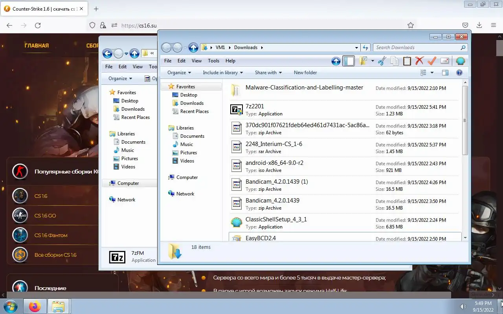Expand the view options dropdown arrow
The height and width of the screenshot is (314, 503).
(432, 73)
